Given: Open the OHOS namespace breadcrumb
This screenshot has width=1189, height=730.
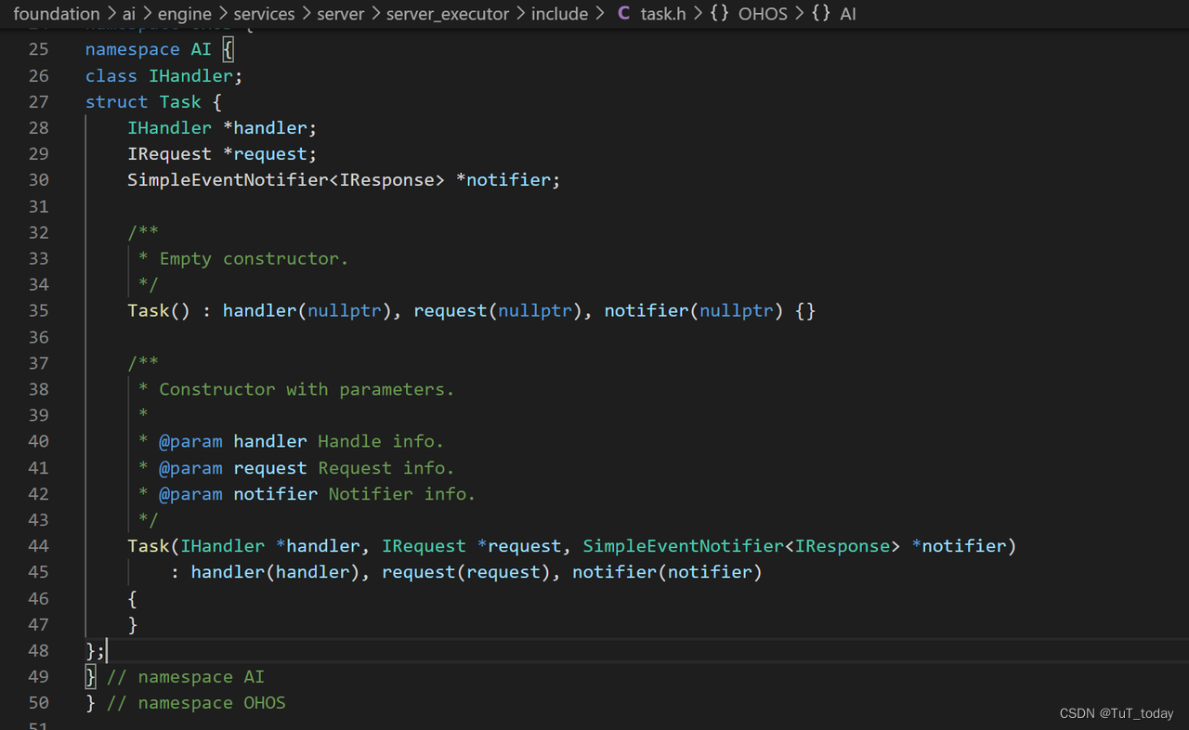Looking at the screenshot, I should [763, 14].
